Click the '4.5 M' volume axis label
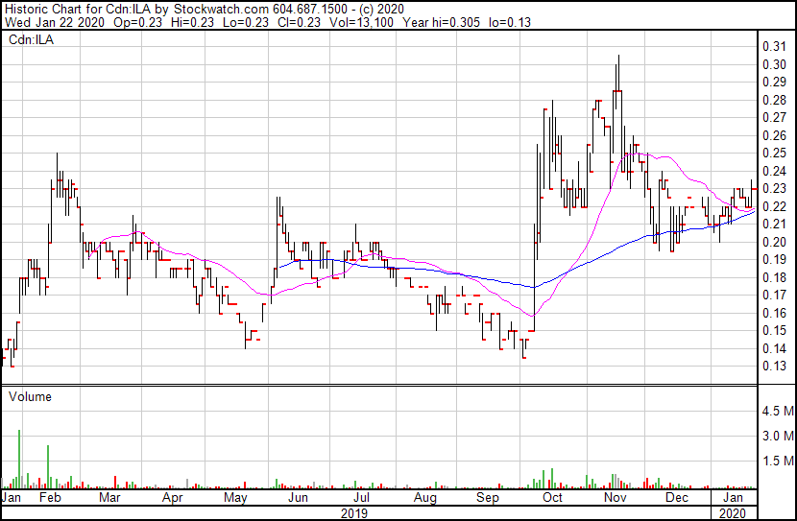The width and height of the screenshot is (797, 521). [x=778, y=411]
